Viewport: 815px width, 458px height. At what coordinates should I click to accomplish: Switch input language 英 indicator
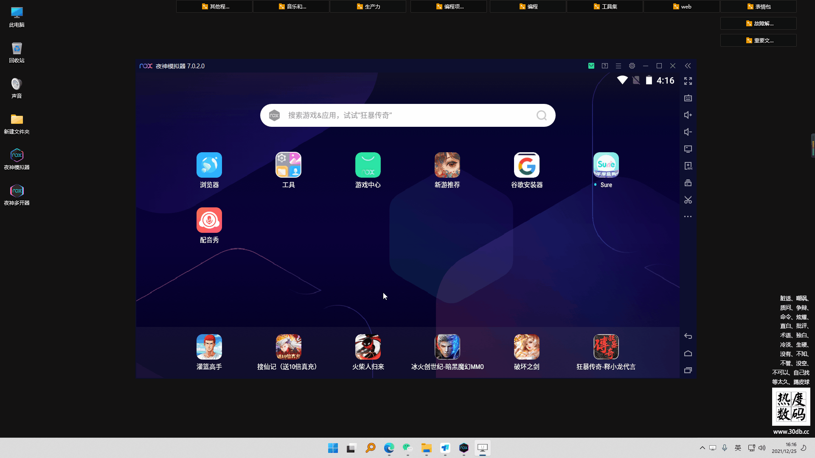click(x=738, y=448)
